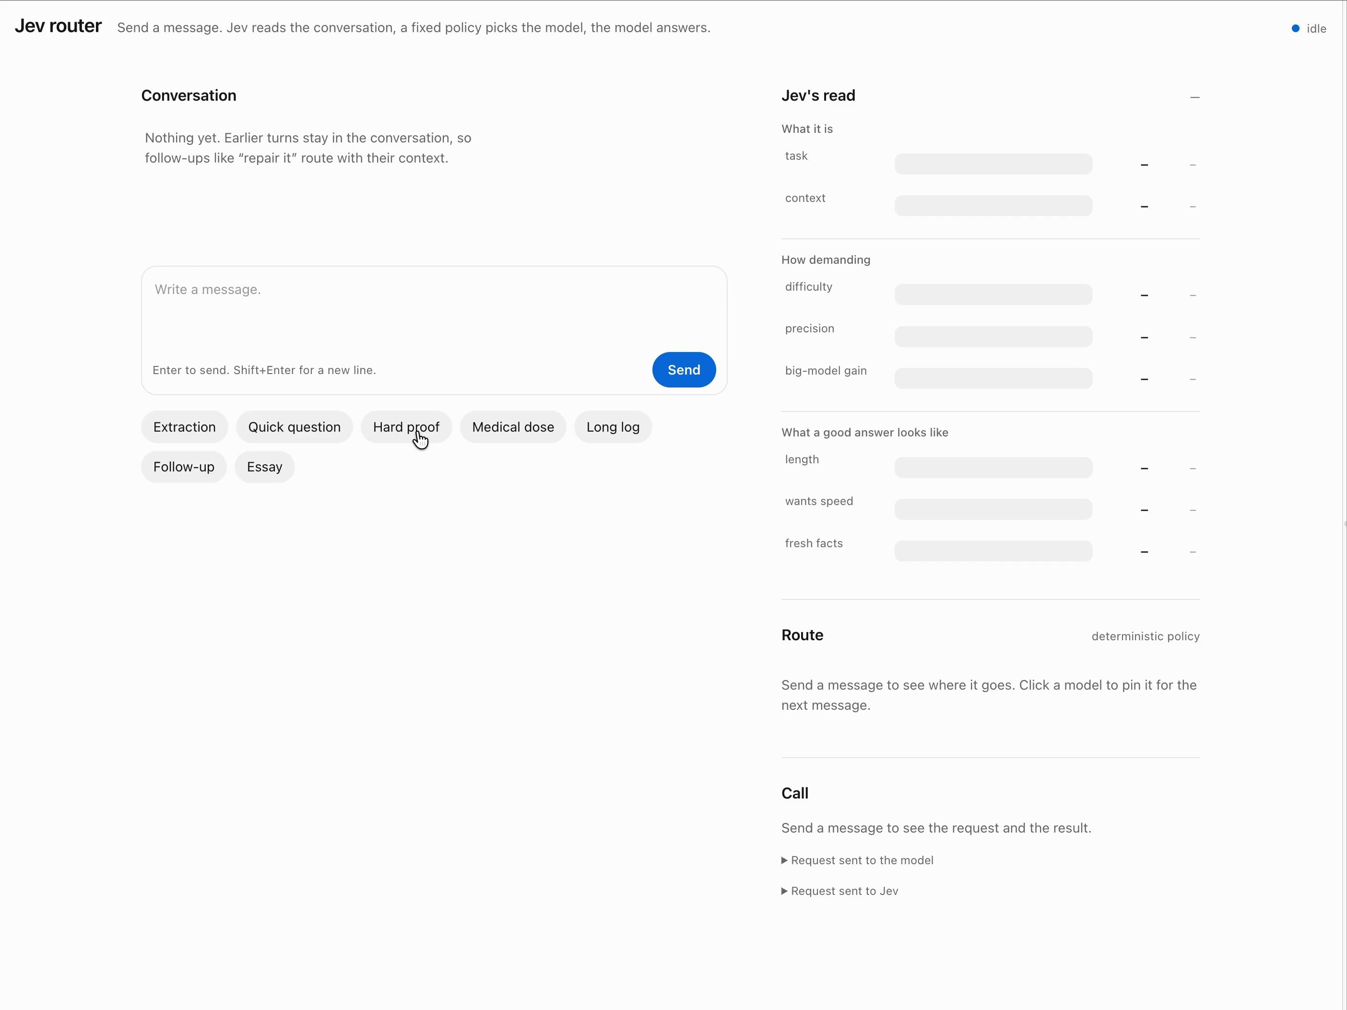Click the task meter bar
The width and height of the screenshot is (1347, 1010).
tap(993, 164)
